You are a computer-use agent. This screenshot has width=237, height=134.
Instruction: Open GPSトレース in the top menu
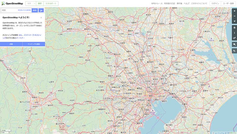[x=156, y=4]
